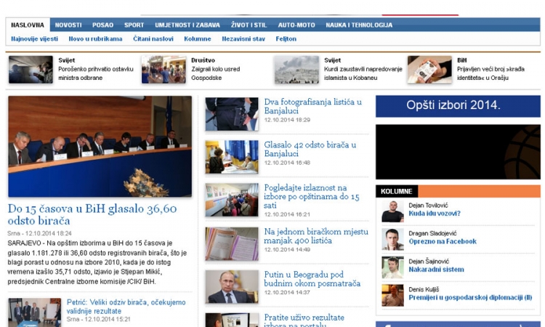
Task: Click Dragan Sladojević author photo
Action: [x=392, y=239]
